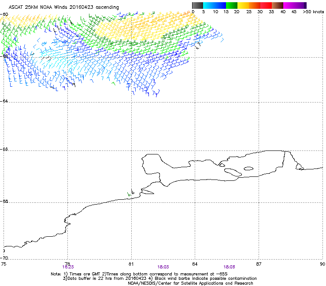326x286 pixels.
Task: Click the "87" longitude axis label
Action: click(x=259, y=264)
